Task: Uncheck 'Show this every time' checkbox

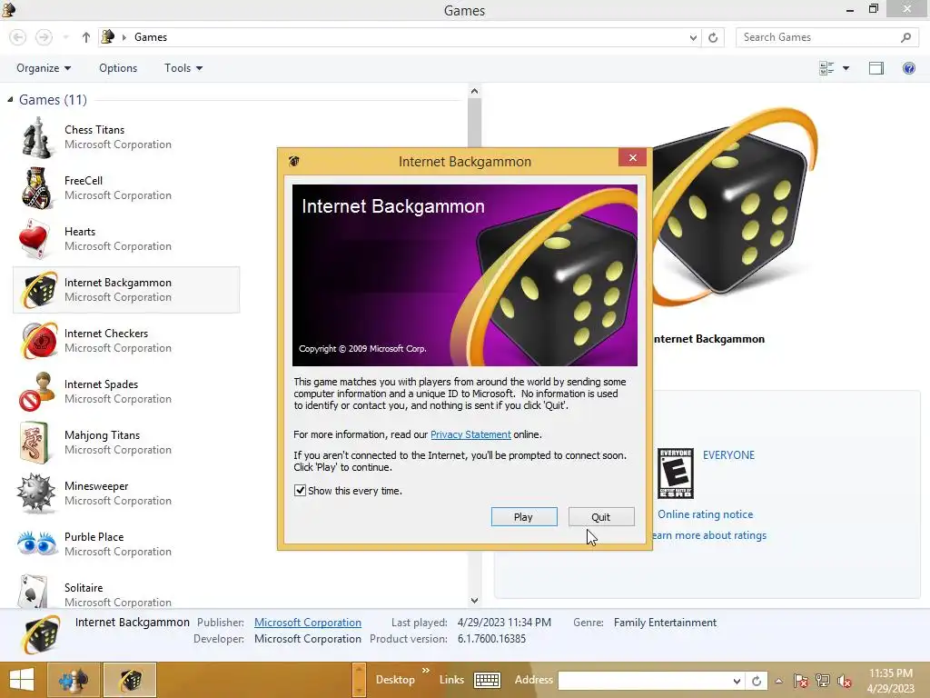Action: click(x=300, y=490)
